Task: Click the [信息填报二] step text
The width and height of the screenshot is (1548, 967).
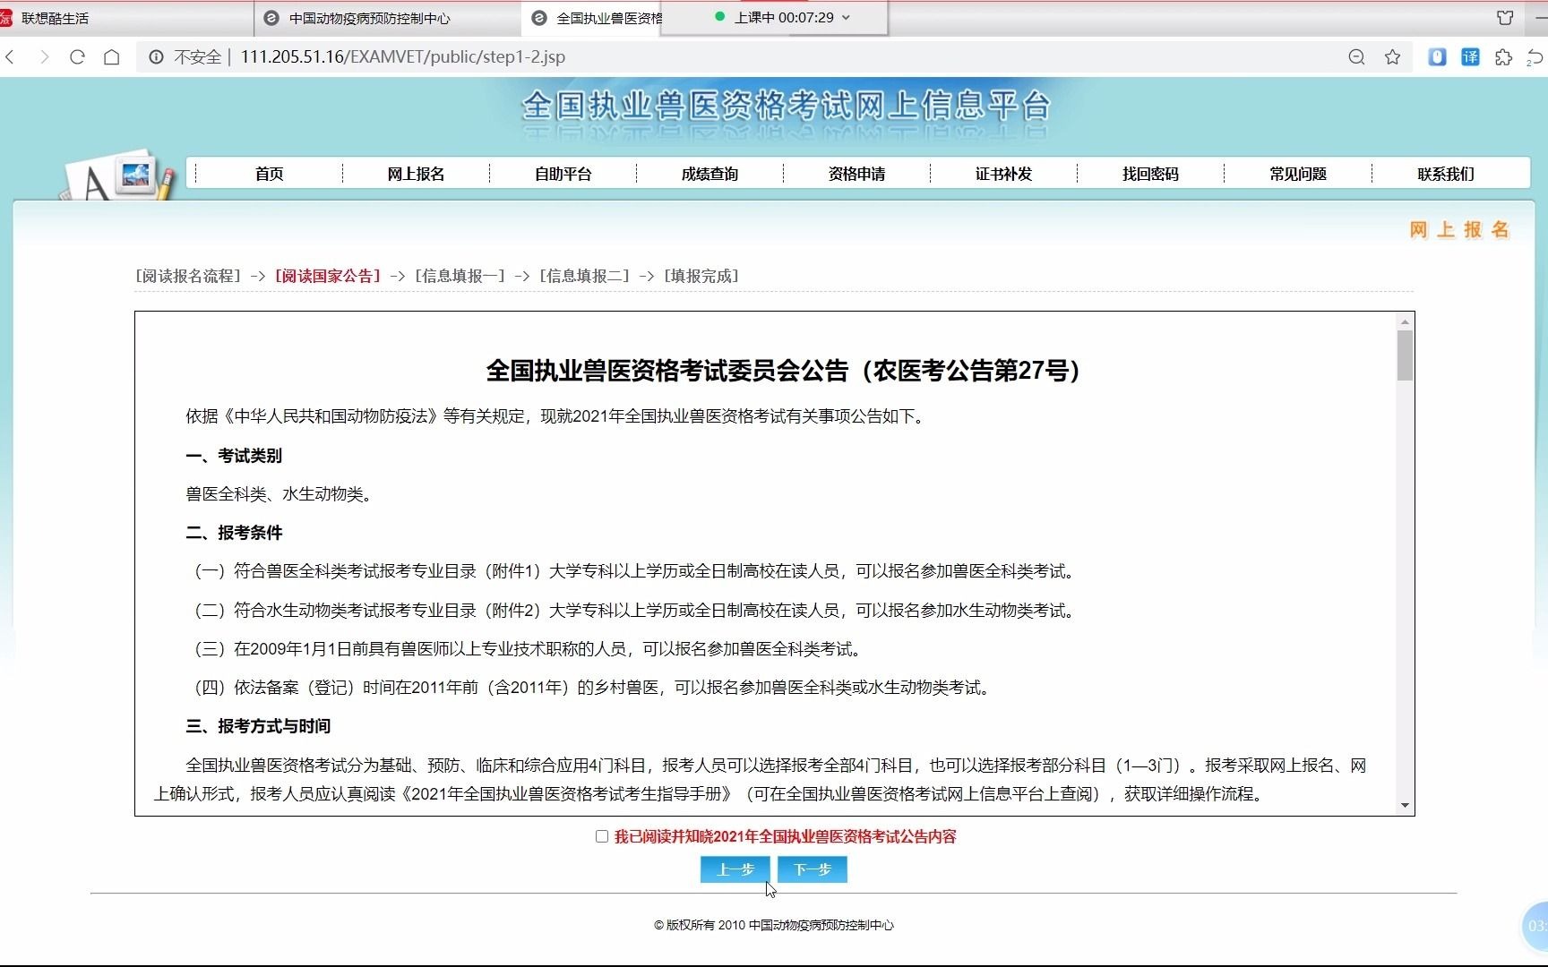Action: [585, 276]
